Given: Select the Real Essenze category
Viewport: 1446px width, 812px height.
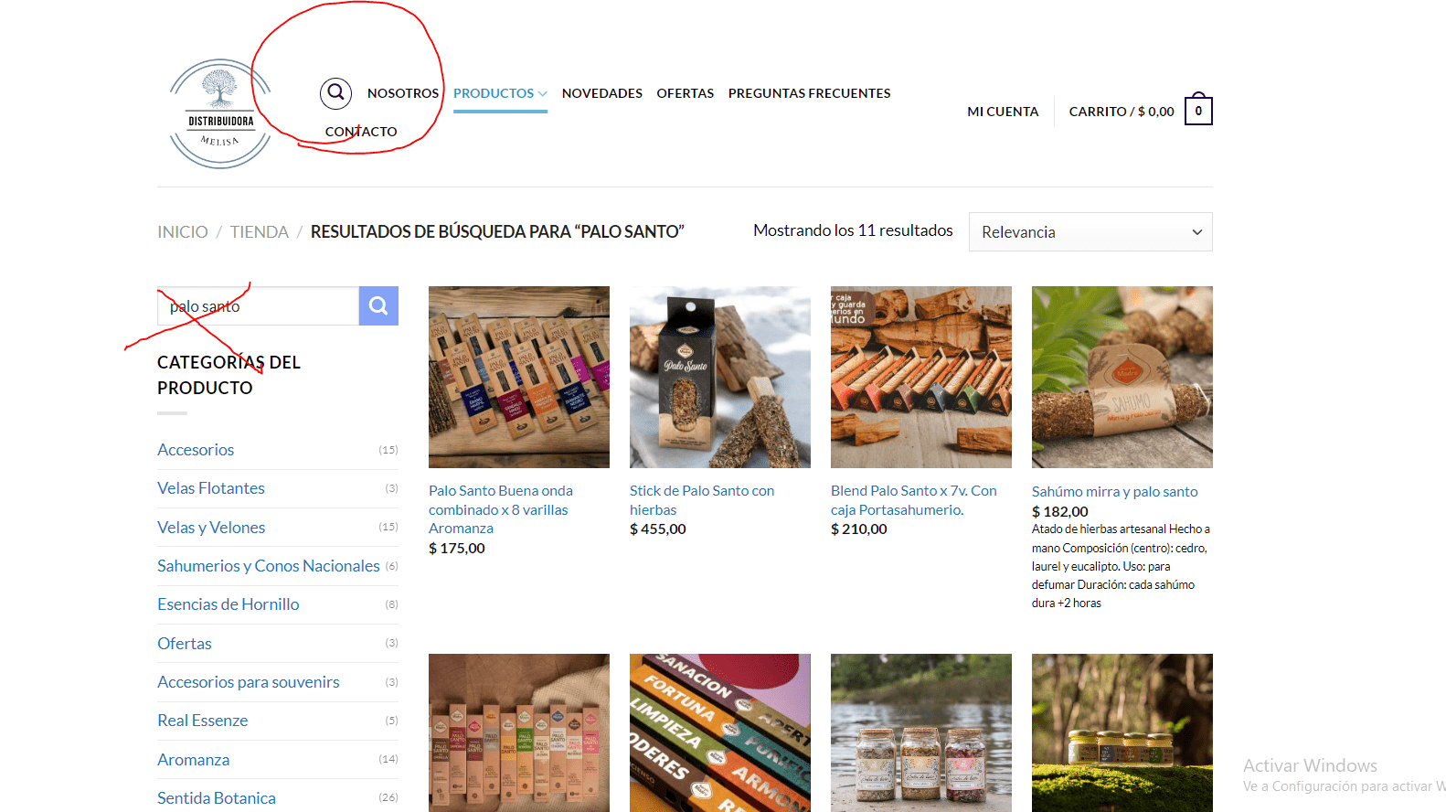Looking at the screenshot, I should pyautogui.click(x=203, y=721).
